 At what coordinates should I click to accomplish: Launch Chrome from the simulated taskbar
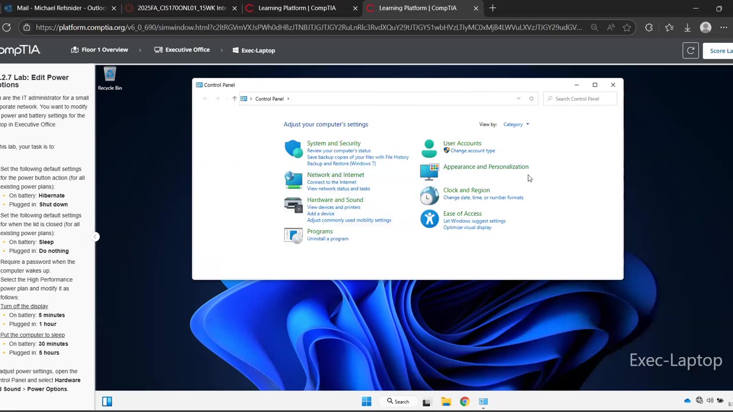point(464,402)
